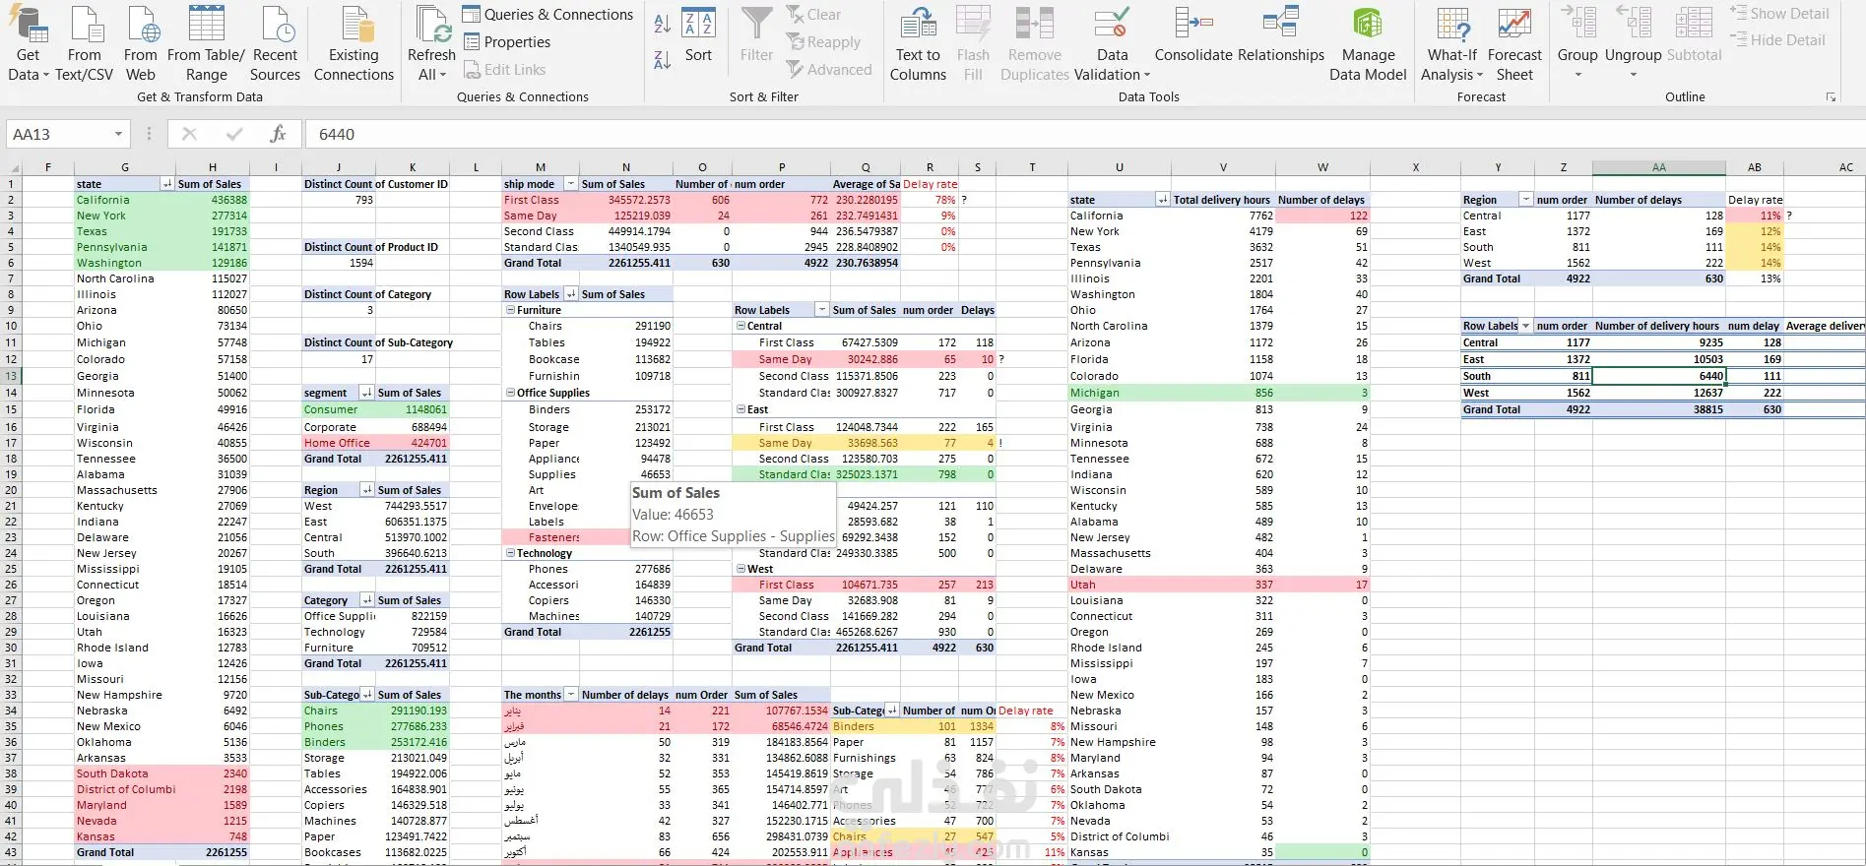Viewport: 1866px width, 866px height.
Task: Open Existing Connections
Action: (x=354, y=44)
